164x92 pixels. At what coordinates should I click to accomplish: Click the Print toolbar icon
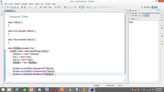18,7
